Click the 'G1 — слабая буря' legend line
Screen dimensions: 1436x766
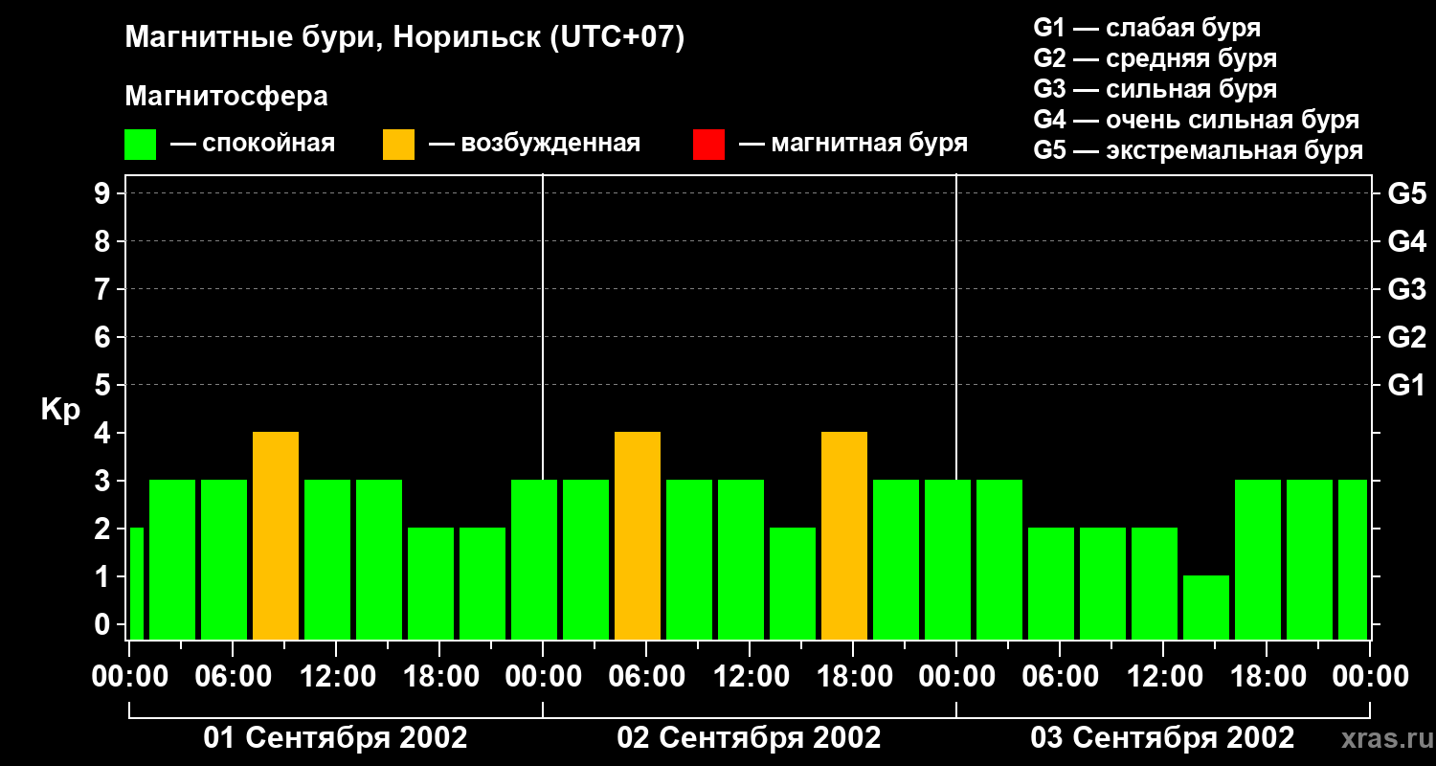(x=1147, y=27)
